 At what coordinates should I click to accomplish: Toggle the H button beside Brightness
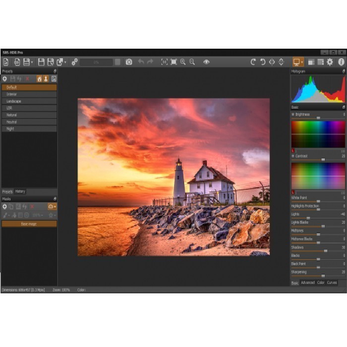[293, 115]
